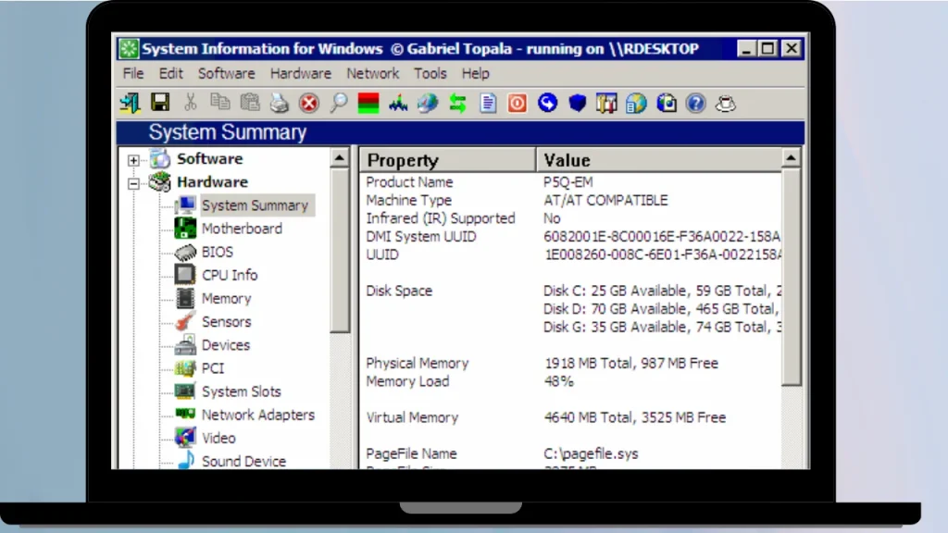
Task: Click the blue question mark help icon
Action: click(696, 104)
